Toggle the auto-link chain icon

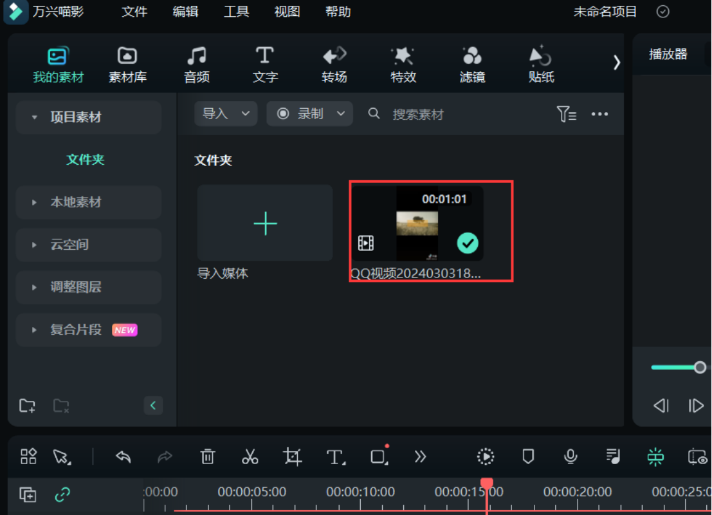point(62,494)
